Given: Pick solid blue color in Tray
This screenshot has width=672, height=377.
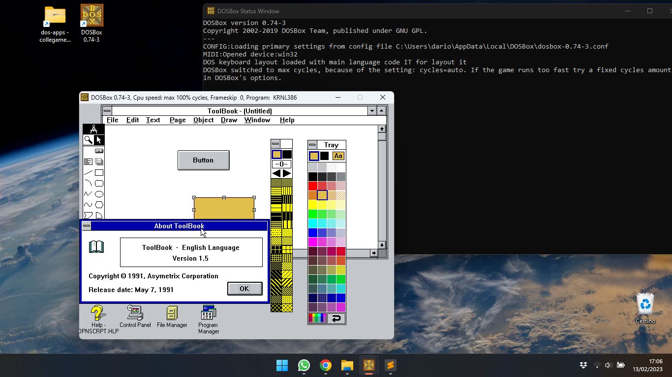Looking at the screenshot, I should (x=313, y=232).
